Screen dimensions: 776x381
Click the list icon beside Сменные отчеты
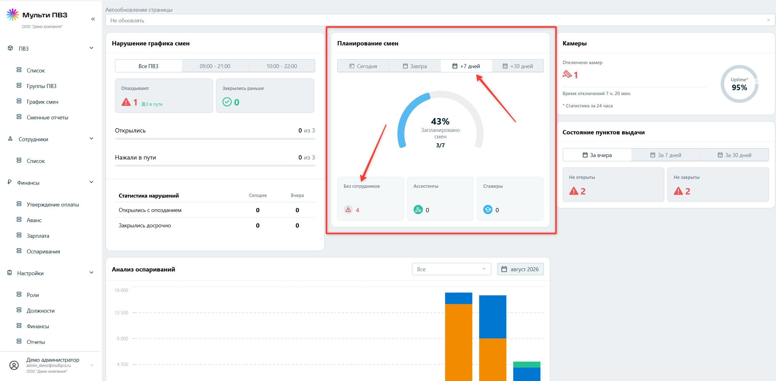(x=19, y=117)
